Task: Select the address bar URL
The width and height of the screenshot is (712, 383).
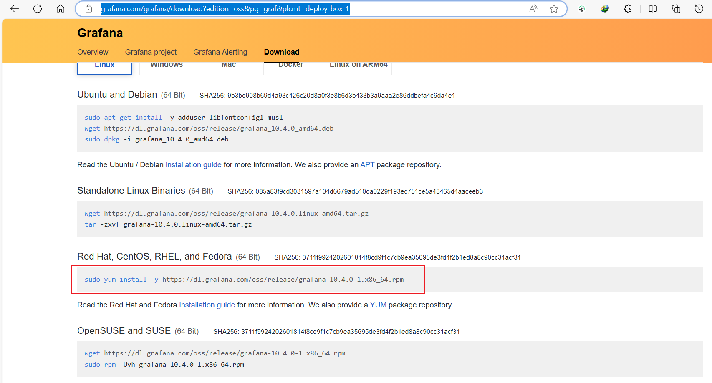Action: pyautogui.click(x=225, y=9)
